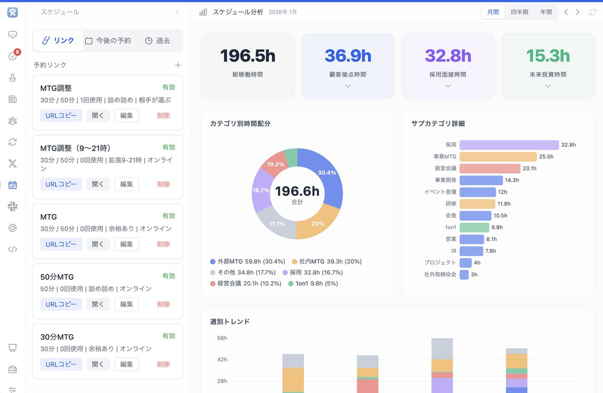The image size is (603, 393).
Task: Click 1on1 9.8h legend entry
Action: [x=313, y=283]
